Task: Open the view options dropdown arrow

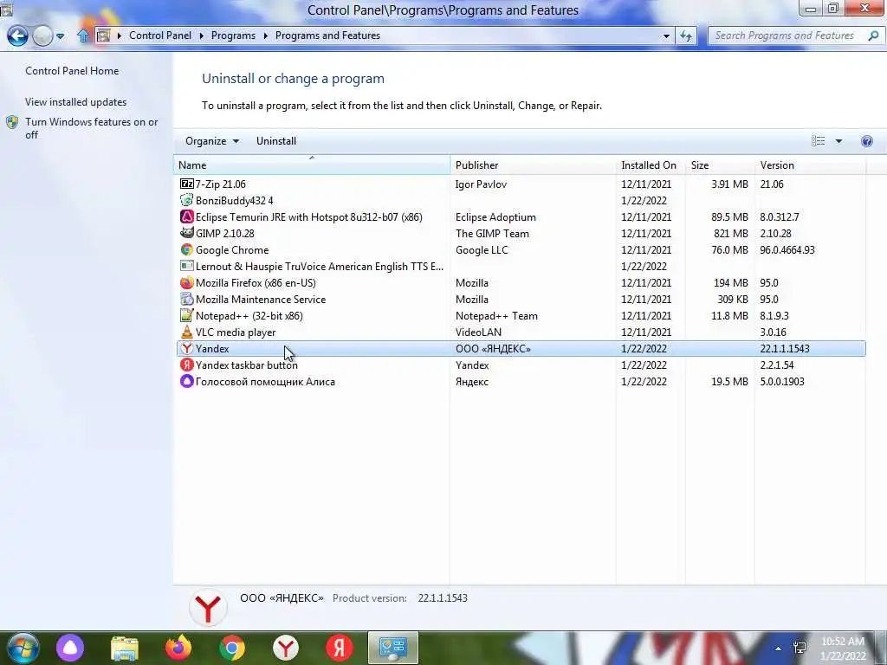Action: point(838,141)
